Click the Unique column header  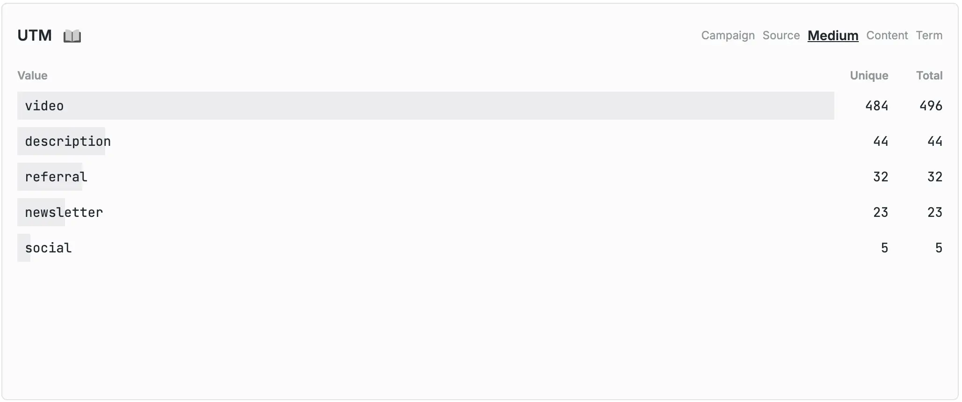[x=869, y=76]
